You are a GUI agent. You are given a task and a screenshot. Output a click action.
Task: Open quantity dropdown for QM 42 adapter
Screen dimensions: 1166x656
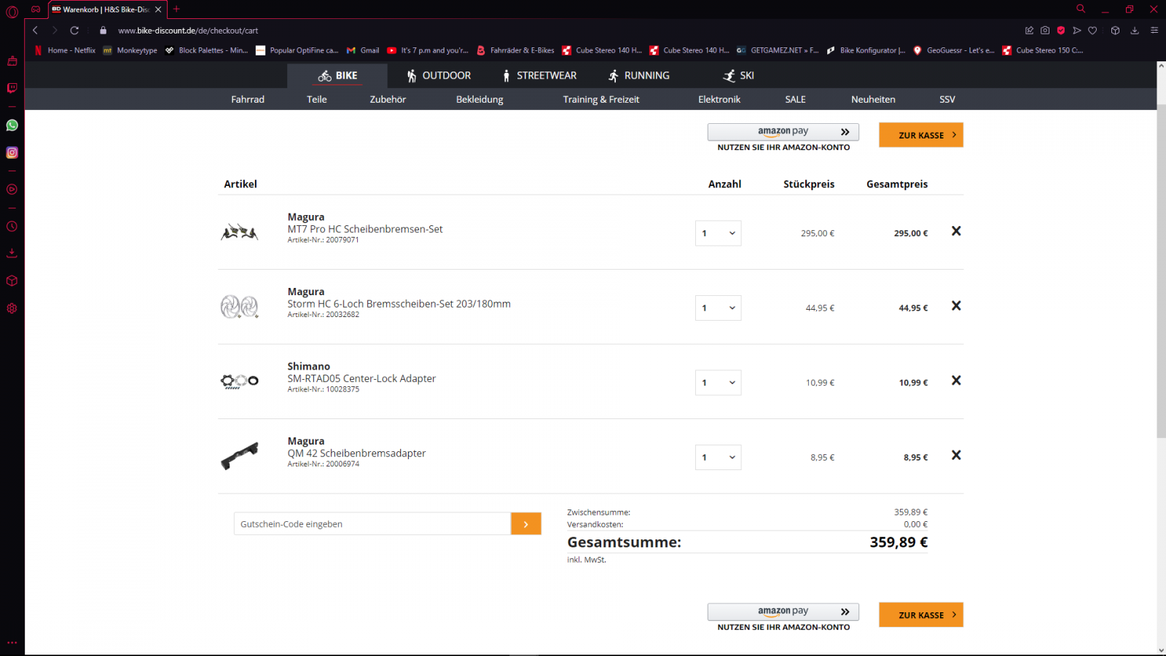[x=718, y=457]
